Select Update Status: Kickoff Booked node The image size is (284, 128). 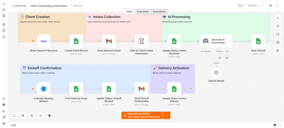pos(109,89)
